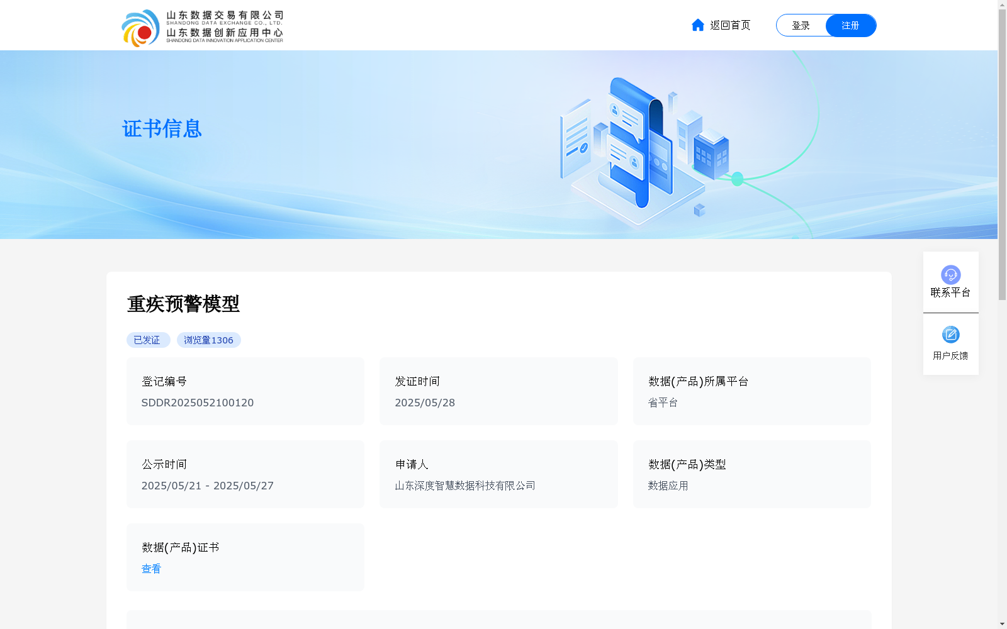Screen dimensions: 1007x629
Task: Click the 联系平台 headset icon
Action: pyautogui.click(x=950, y=275)
